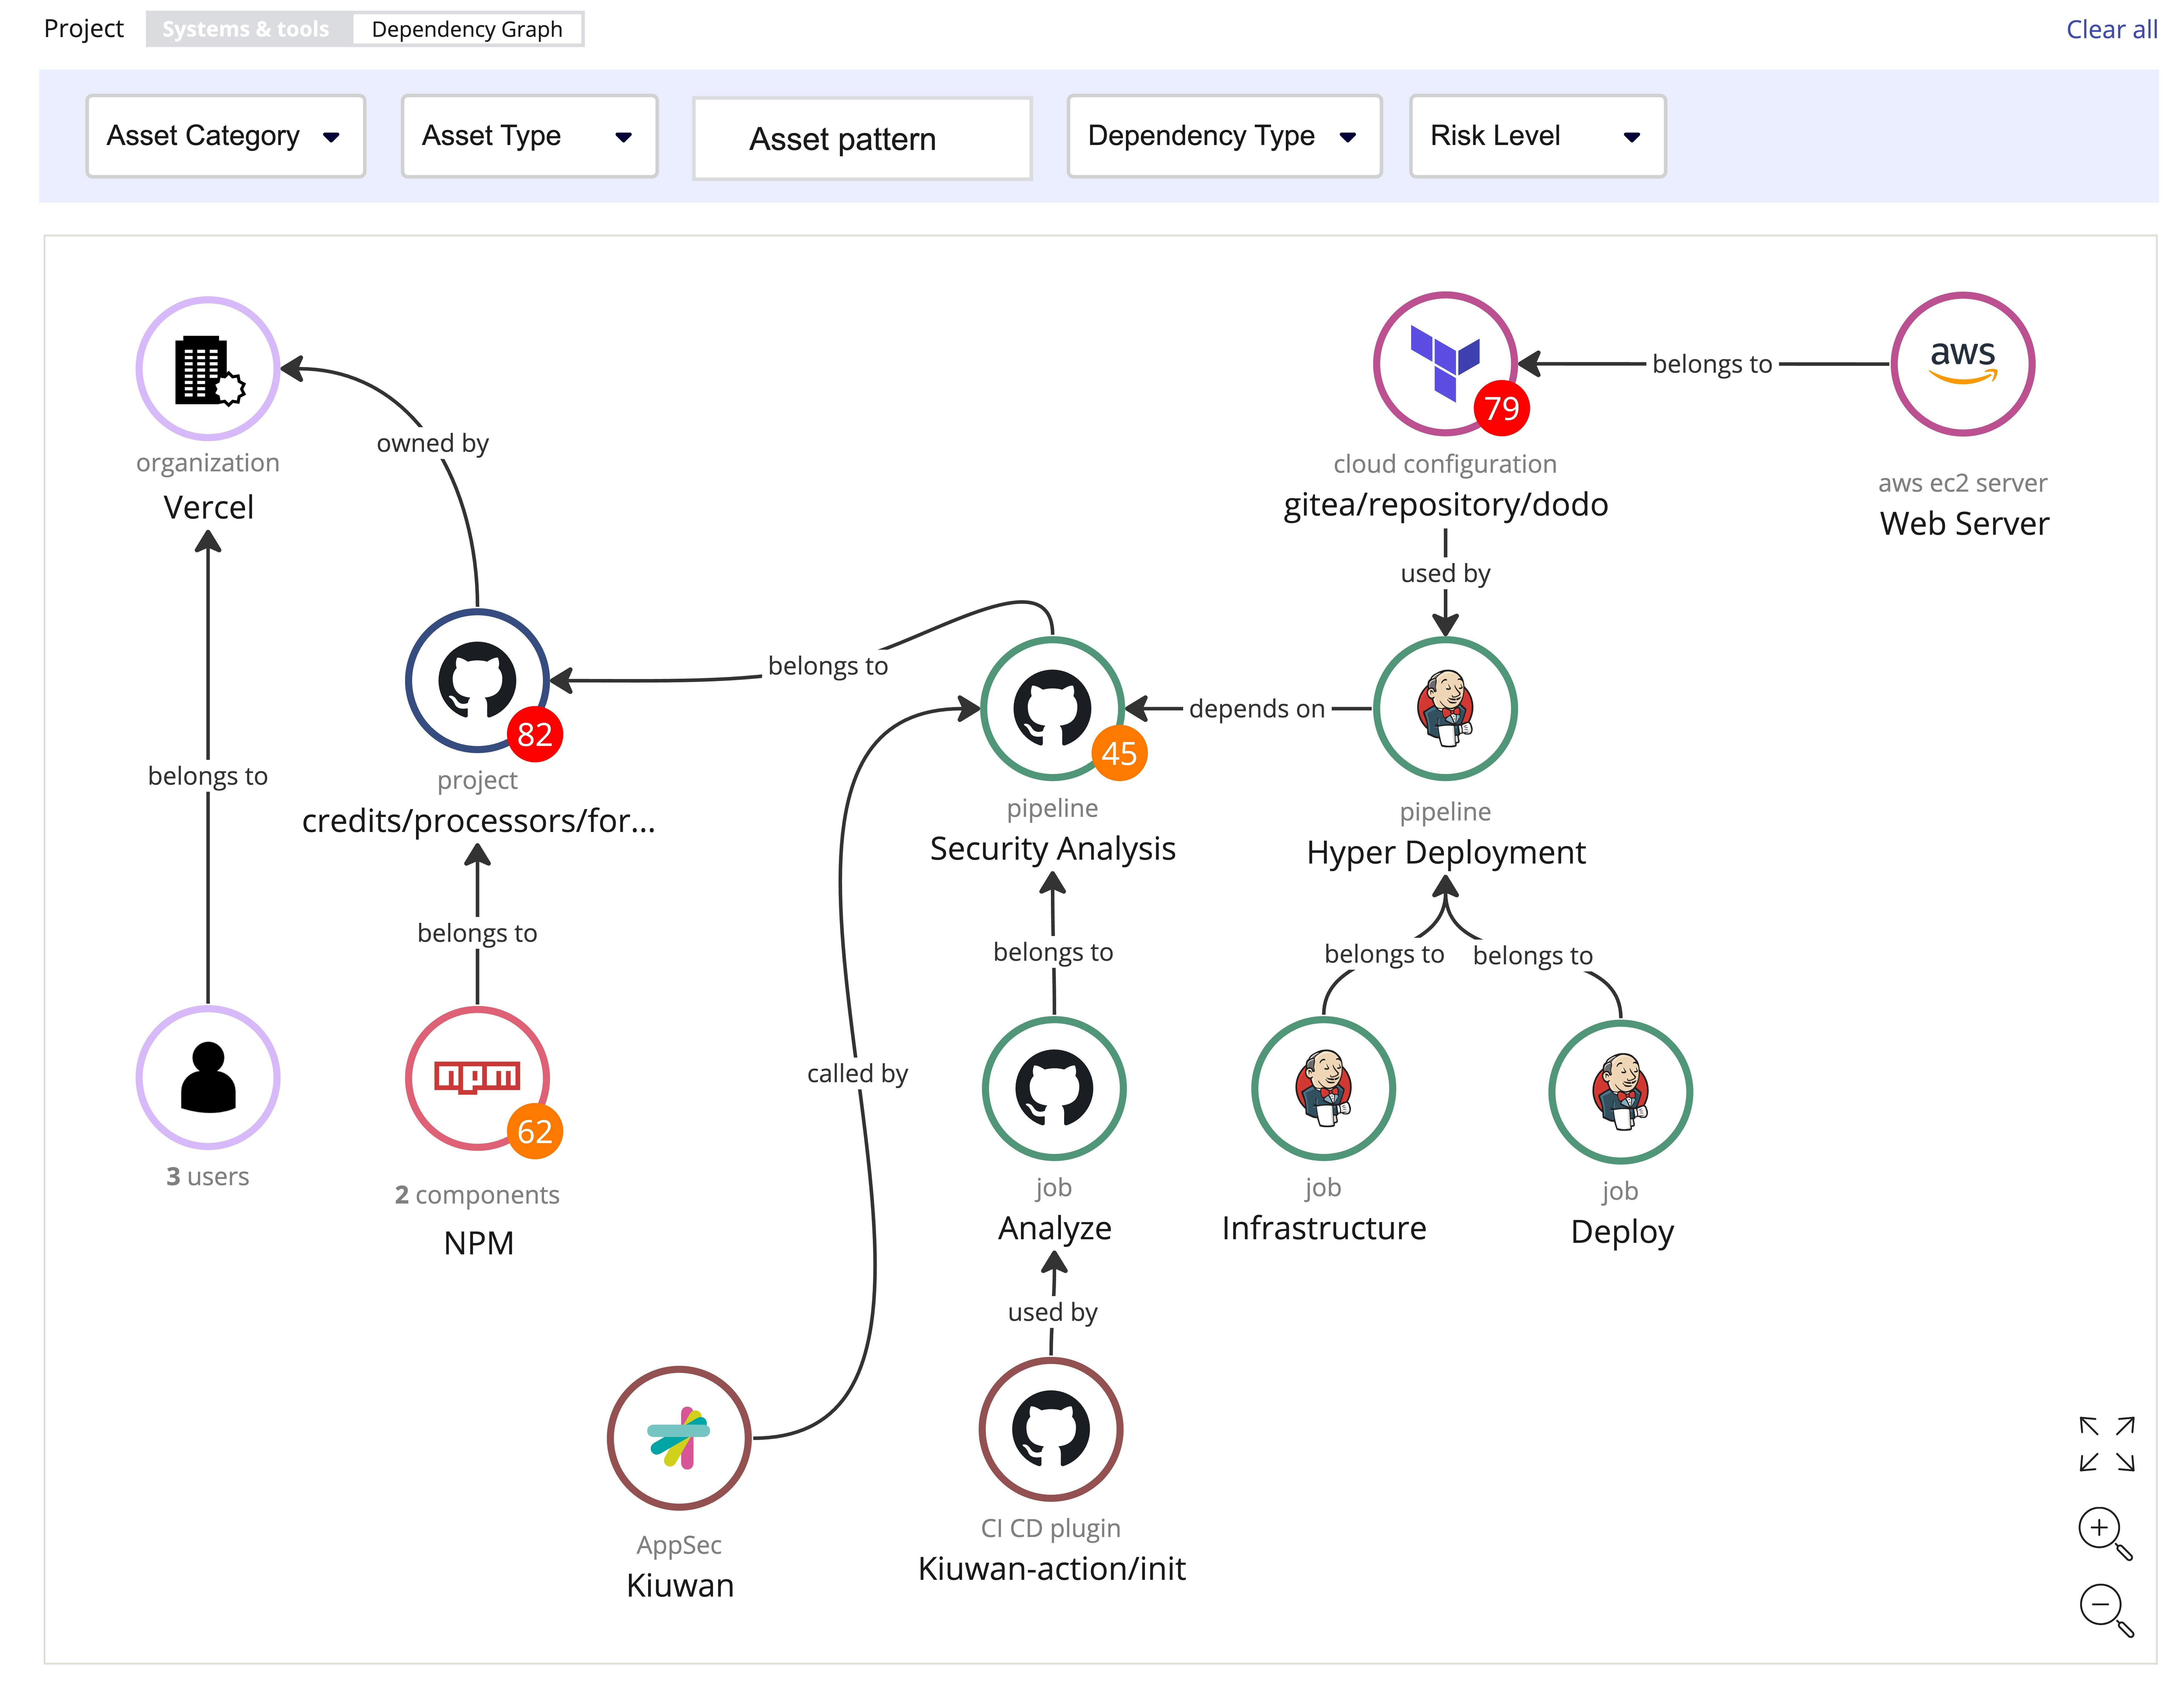Image resolution: width=2184 pixels, height=1693 pixels.
Task: Open the Asset Category dropdown
Action: (x=226, y=136)
